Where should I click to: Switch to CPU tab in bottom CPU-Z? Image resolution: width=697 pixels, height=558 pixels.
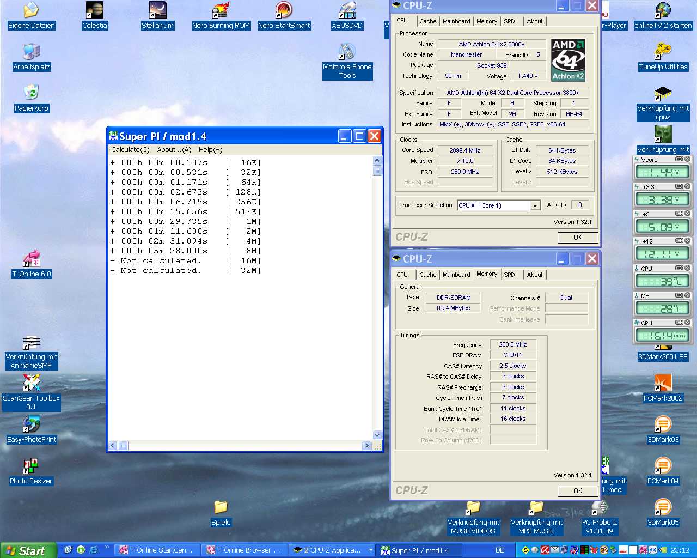click(x=402, y=275)
